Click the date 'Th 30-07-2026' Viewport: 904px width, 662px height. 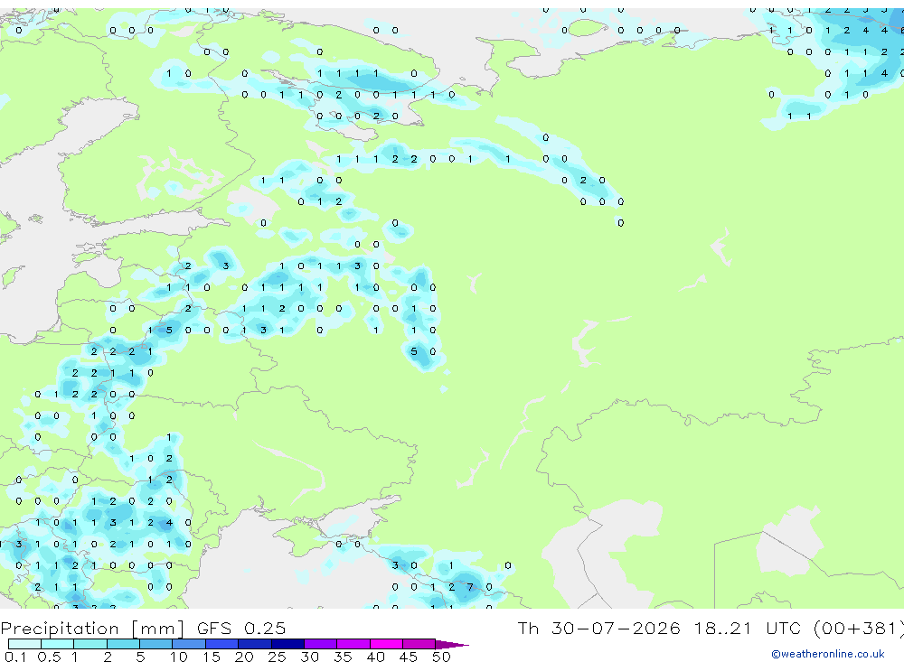pyautogui.click(x=598, y=628)
